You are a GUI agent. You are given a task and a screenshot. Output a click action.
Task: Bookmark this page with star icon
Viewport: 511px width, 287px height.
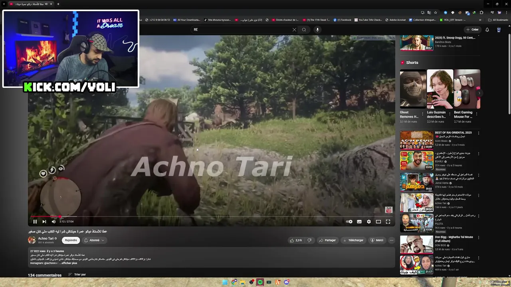[436, 12]
